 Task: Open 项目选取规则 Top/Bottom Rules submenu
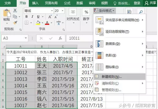[120, 32]
